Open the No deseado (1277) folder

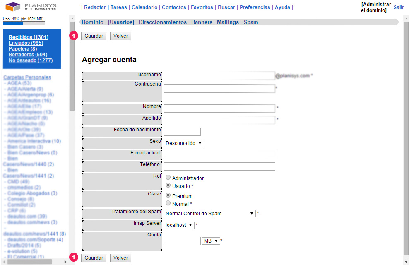coord(31,60)
